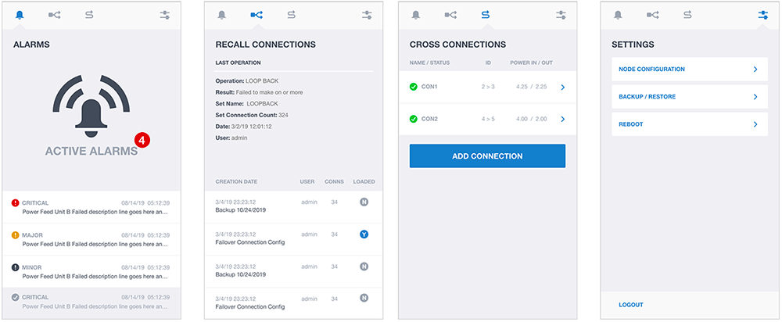Click the red CRITICAL alarm severity icon
The image size is (782, 322).
click(x=16, y=202)
